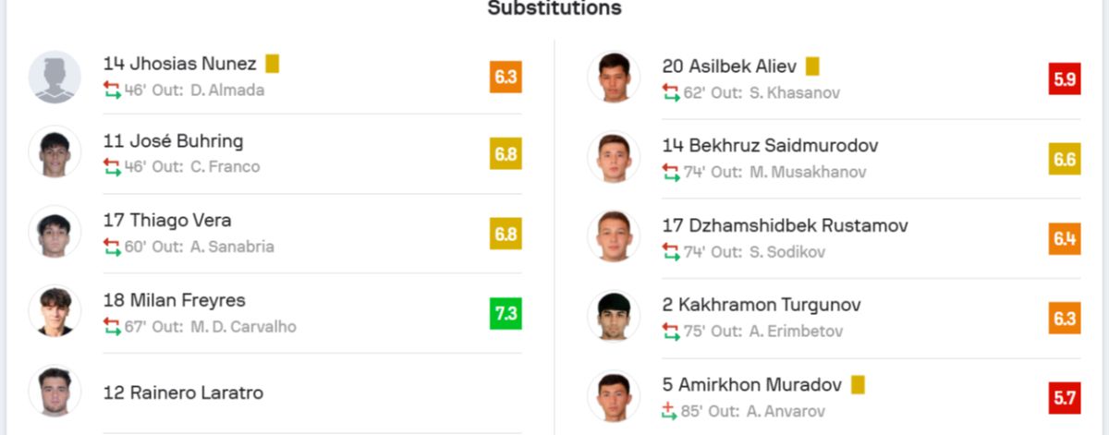Click Bekhruz Saidmurodov's 6.6 rating badge

pos(1065,159)
